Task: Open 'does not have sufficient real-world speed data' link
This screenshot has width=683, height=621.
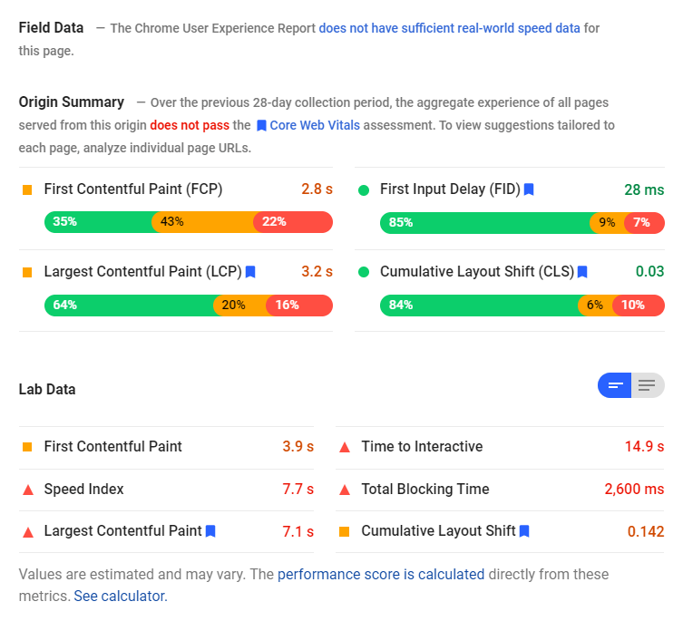Action: pyautogui.click(x=449, y=28)
